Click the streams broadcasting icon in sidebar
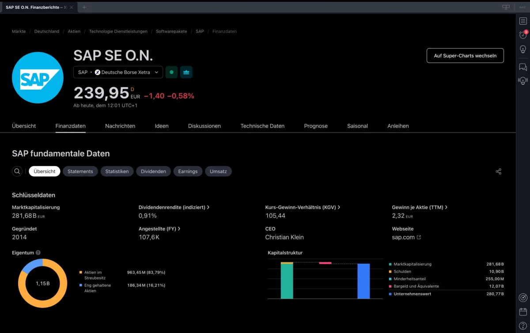This screenshot has width=530, height=333. tap(523, 80)
